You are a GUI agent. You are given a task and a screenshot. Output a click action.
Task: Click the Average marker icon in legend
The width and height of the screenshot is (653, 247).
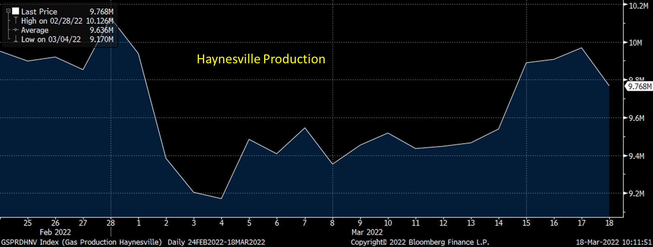click(x=15, y=30)
